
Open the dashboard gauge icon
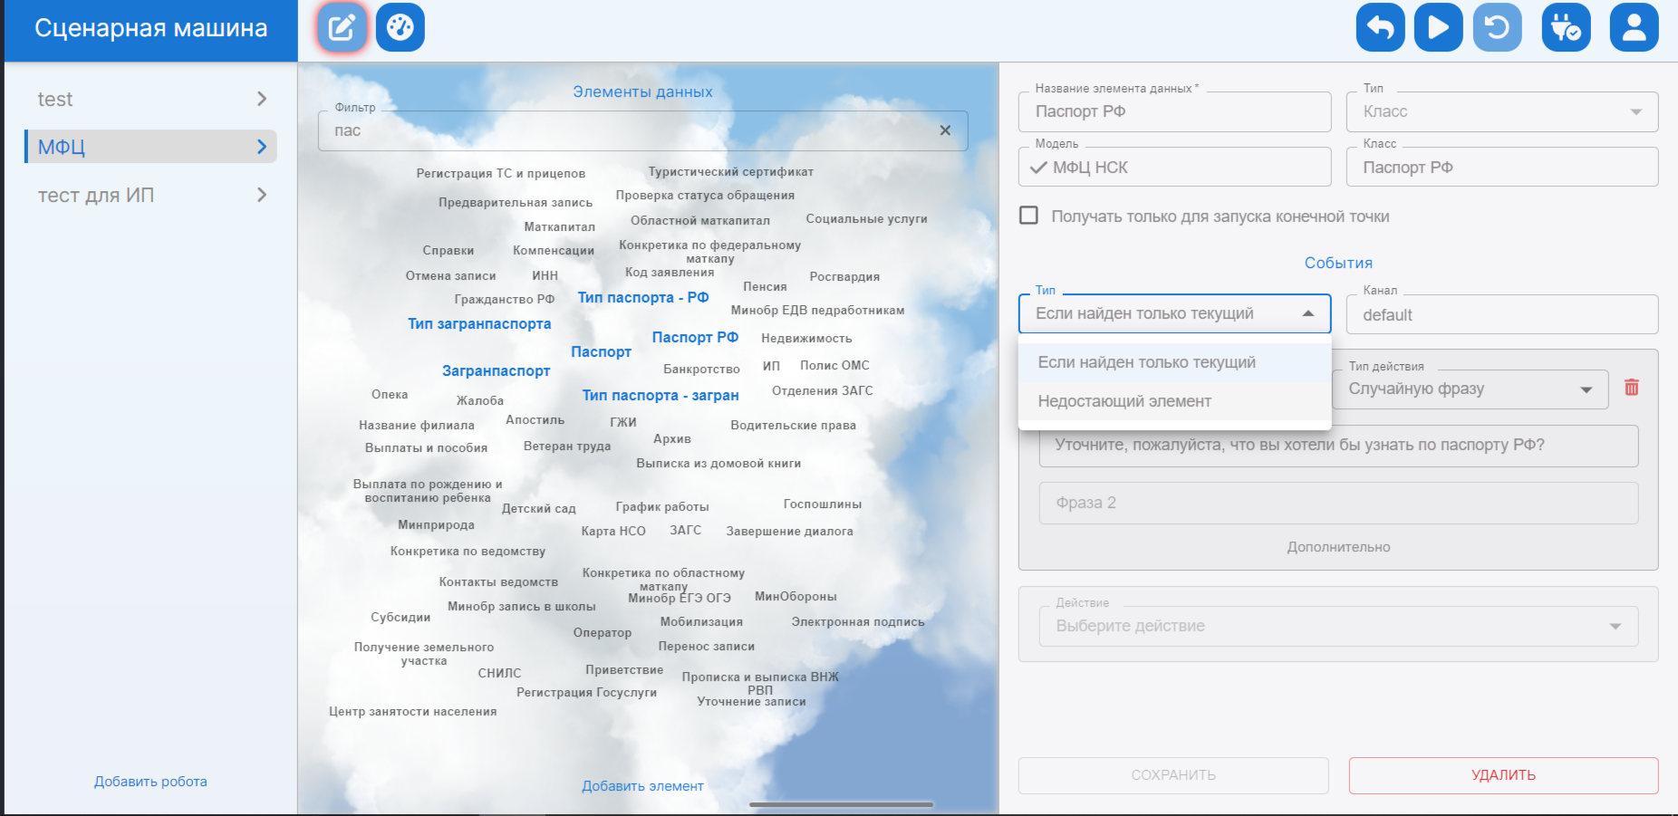[400, 28]
